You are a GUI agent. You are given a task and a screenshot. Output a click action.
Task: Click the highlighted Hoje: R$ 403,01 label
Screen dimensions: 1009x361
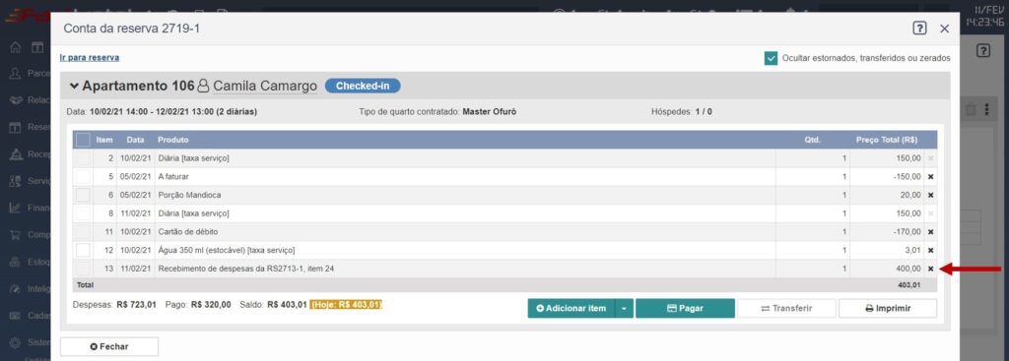pos(346,305)
